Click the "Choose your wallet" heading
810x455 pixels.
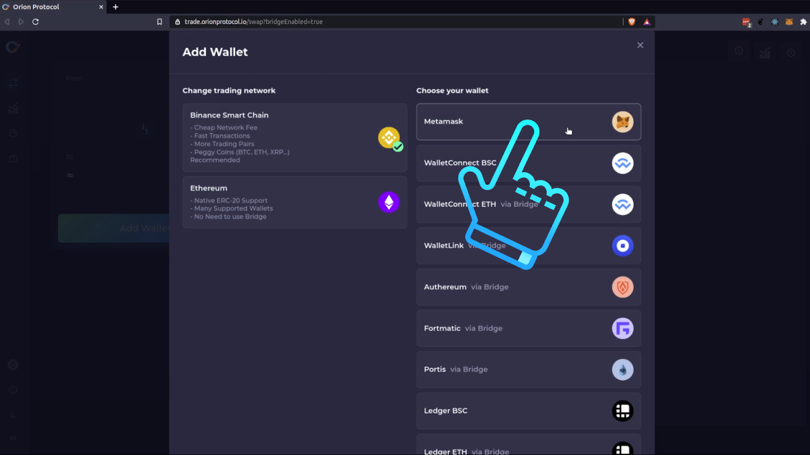[453, 90]
